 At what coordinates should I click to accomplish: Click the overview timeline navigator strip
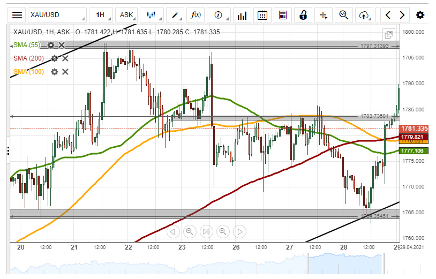(204, 263)
